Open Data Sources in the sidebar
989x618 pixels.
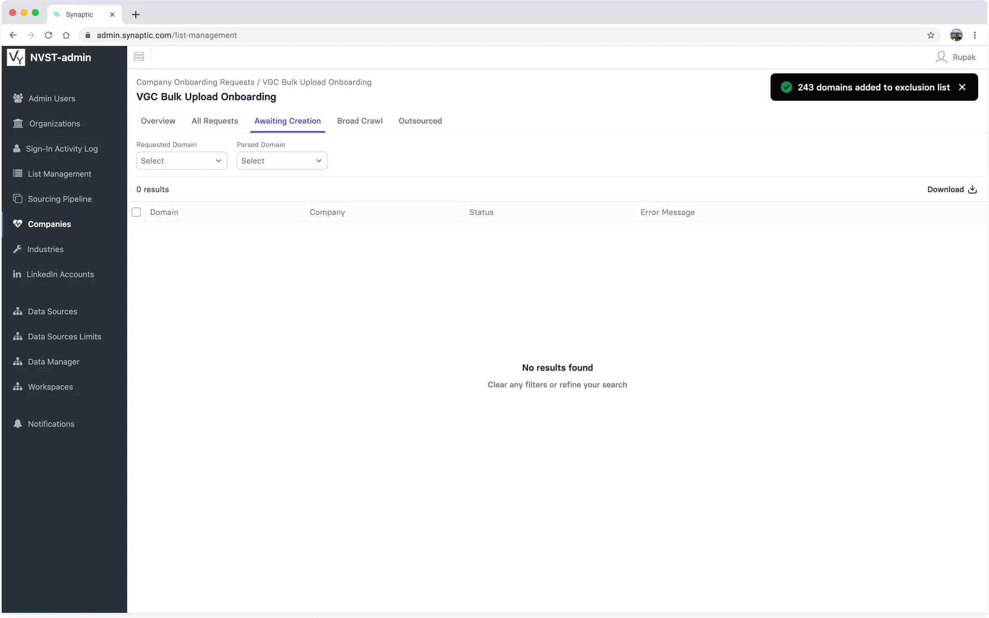pos(52,312)
